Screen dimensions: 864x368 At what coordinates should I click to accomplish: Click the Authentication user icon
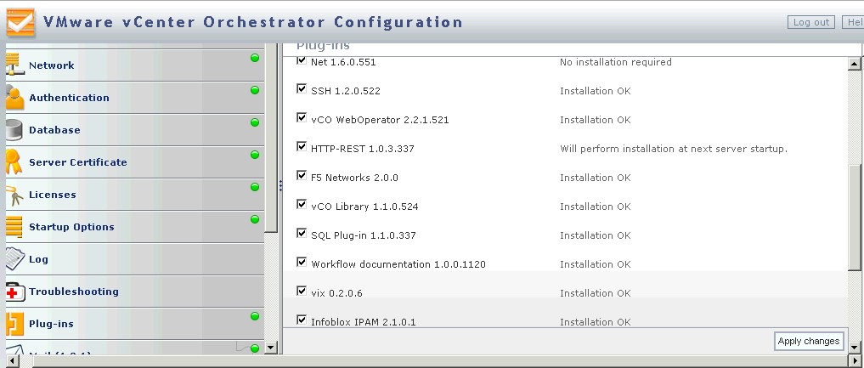[14, 98]
